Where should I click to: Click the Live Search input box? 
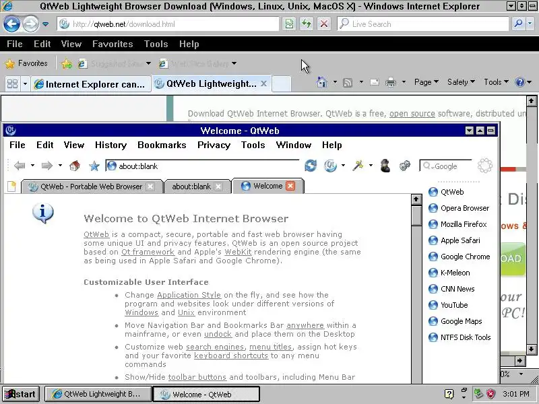pos(423,24)
